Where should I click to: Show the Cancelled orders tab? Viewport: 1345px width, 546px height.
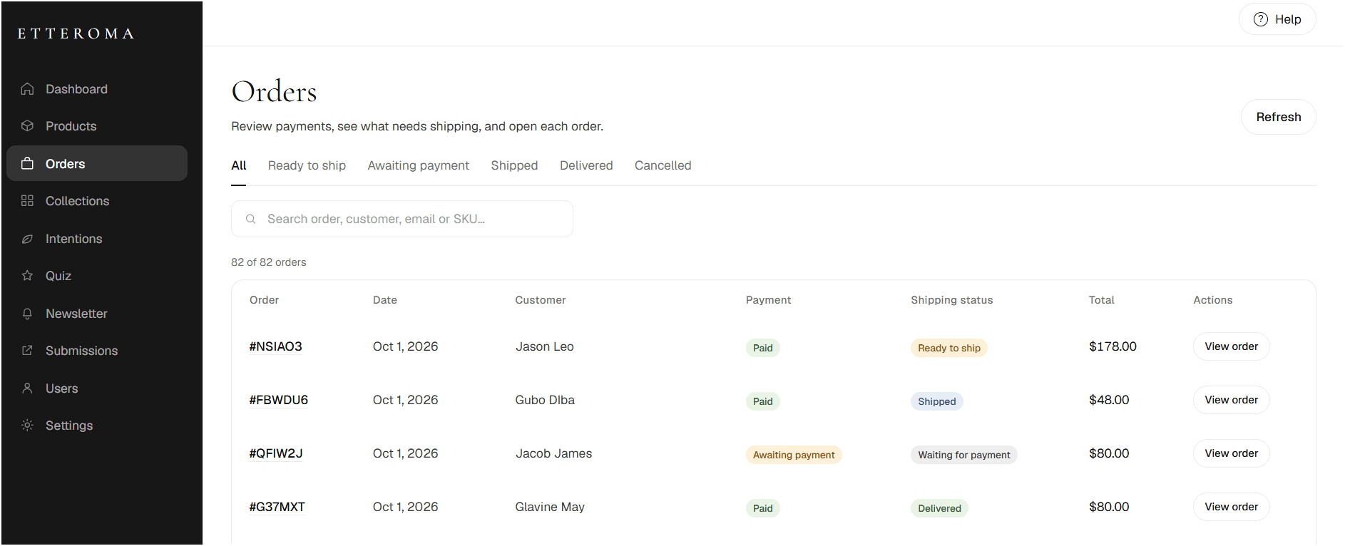[663, 165]
